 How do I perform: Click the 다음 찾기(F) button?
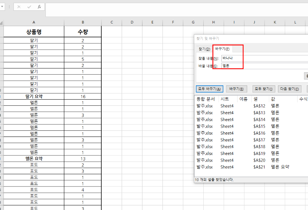(290, 89)
